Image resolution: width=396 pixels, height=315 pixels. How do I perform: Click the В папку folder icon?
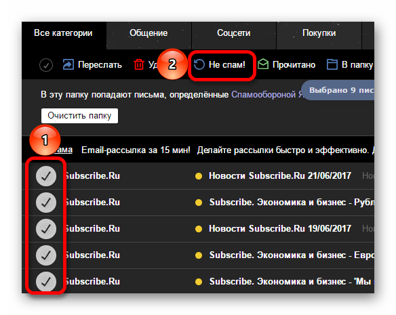[332, 64]
